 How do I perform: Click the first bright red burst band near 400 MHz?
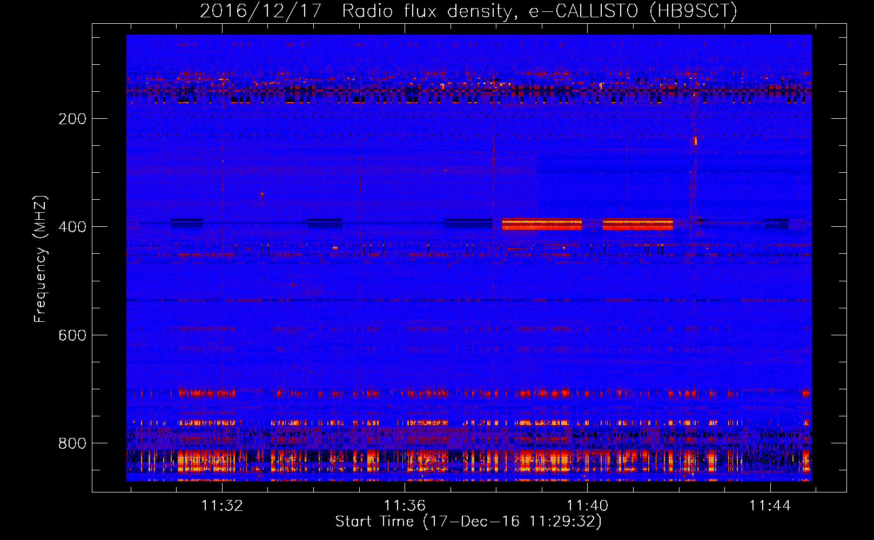point(542,224)
